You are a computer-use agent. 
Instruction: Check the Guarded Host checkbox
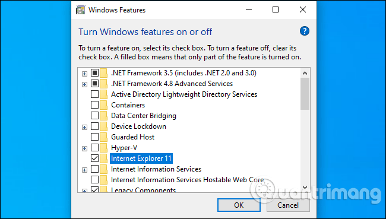pyautogui.click(x=95, y=137)
